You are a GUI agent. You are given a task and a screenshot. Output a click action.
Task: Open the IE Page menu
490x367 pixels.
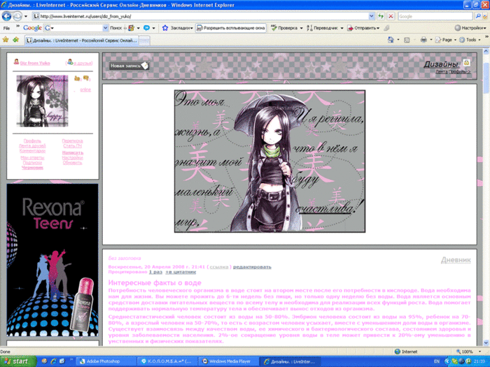click(445, 40)
